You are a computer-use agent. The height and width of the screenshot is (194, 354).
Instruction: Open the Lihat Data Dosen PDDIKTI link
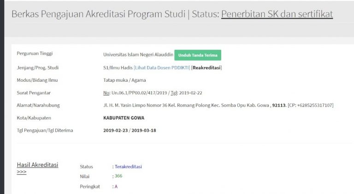coord(162,68)
